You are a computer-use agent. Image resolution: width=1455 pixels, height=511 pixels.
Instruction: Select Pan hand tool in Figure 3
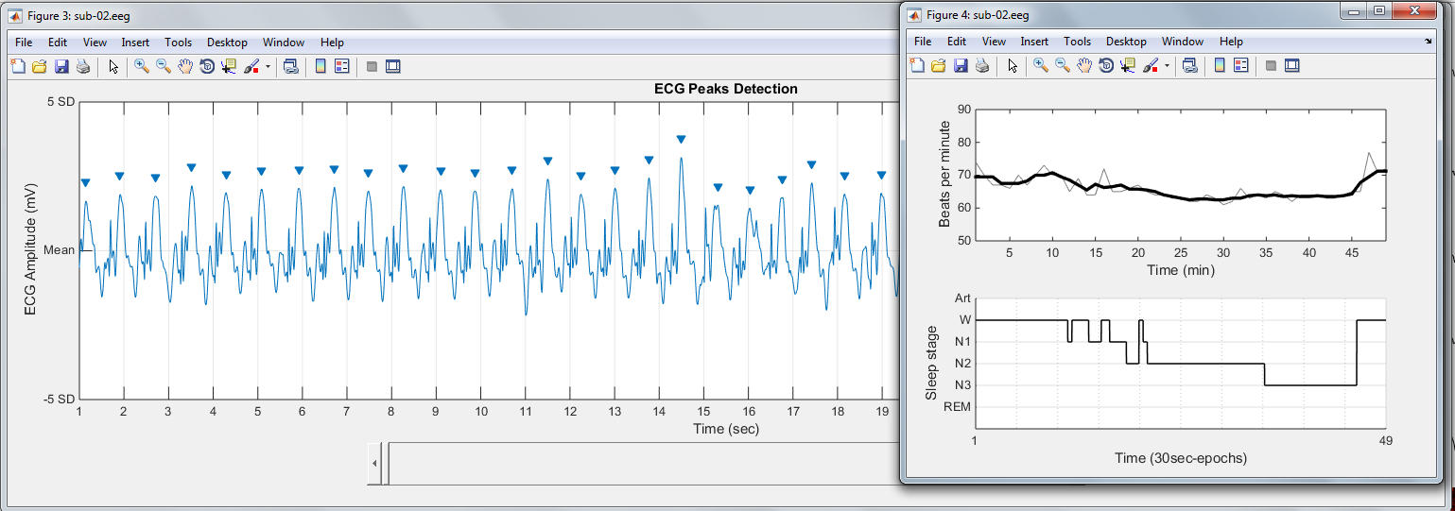click(185, 66)
